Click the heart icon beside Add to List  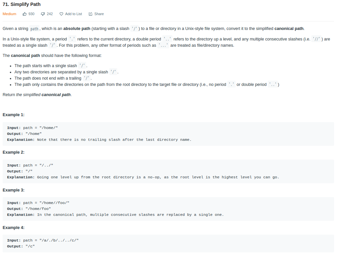[x=61, y=14]
